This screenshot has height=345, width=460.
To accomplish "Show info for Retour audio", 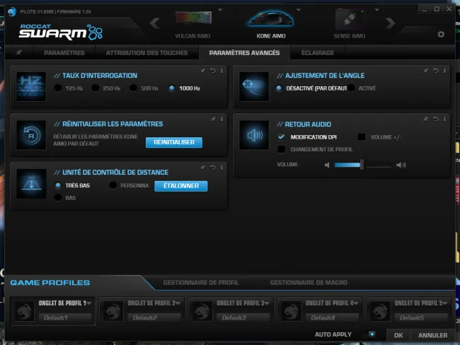I will (444, 119).
